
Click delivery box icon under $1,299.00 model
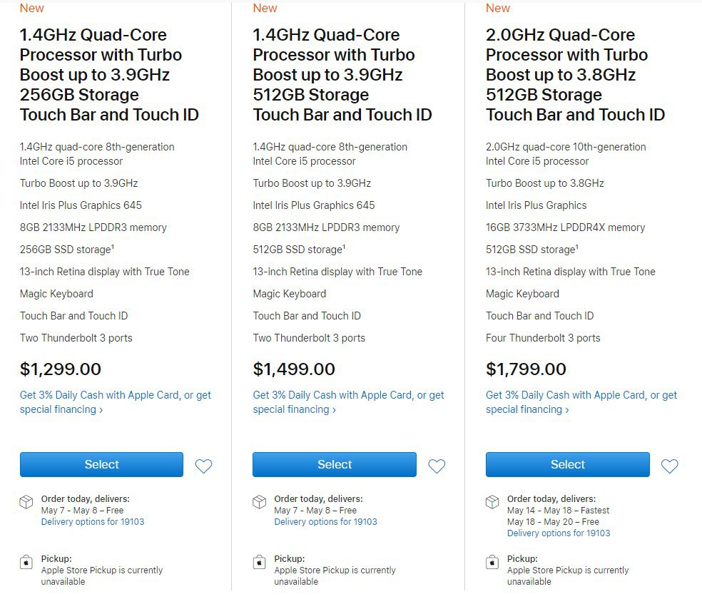(26, 502)
